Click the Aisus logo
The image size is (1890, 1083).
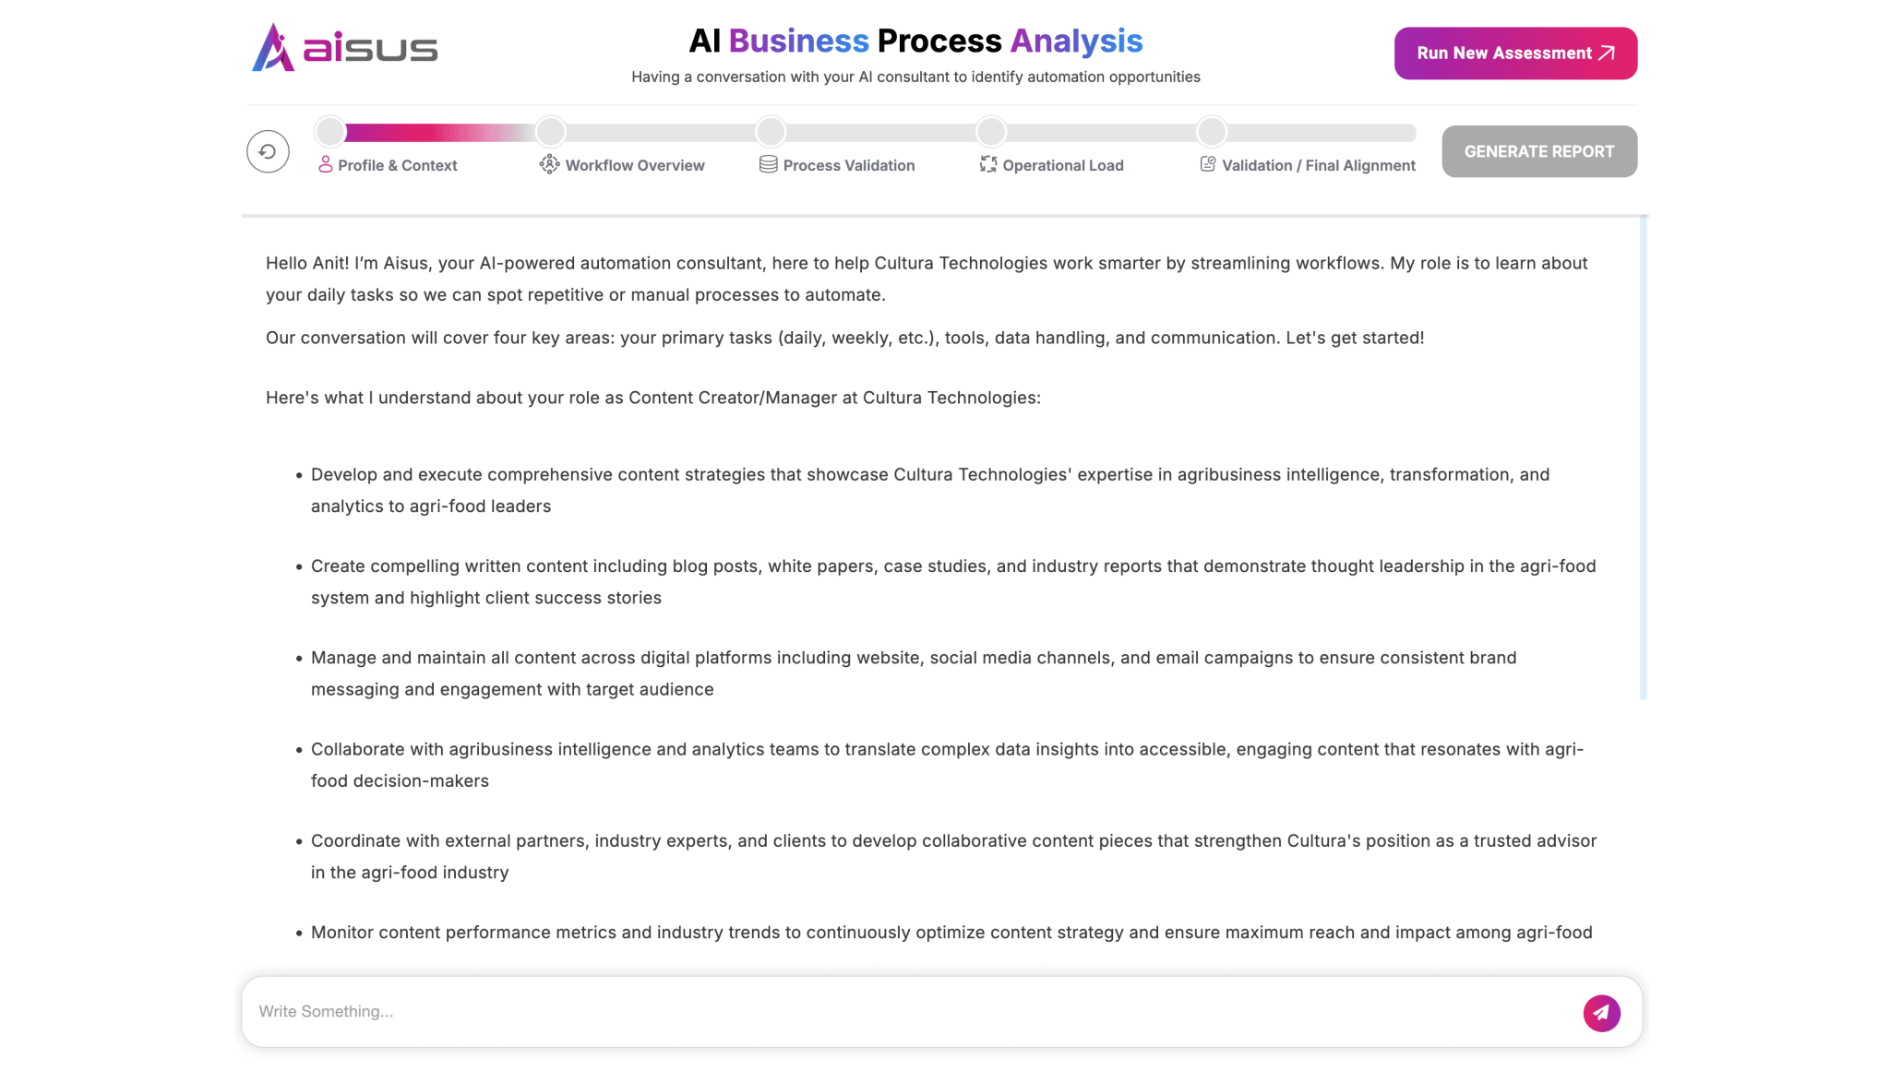344,48
